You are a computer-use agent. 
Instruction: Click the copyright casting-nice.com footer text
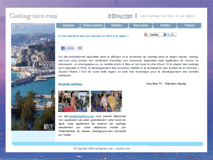[x=102, y=149]
